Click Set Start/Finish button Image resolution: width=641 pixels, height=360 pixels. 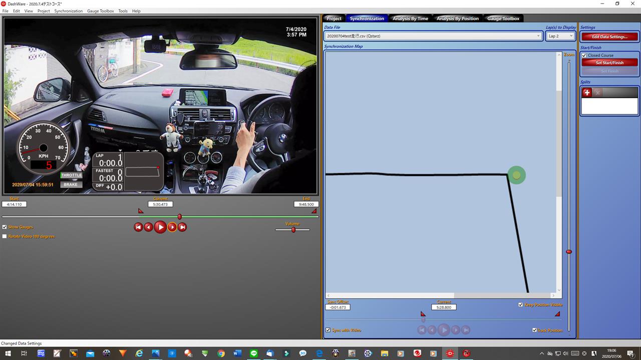click(609, 62)
